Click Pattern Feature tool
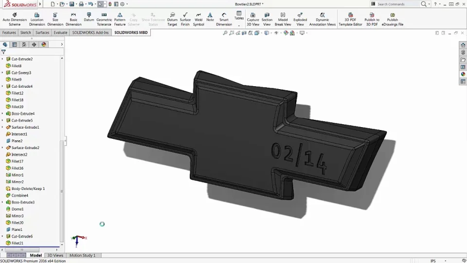The height and width of the screenshot is (263, 467). [x=120, y=19]
